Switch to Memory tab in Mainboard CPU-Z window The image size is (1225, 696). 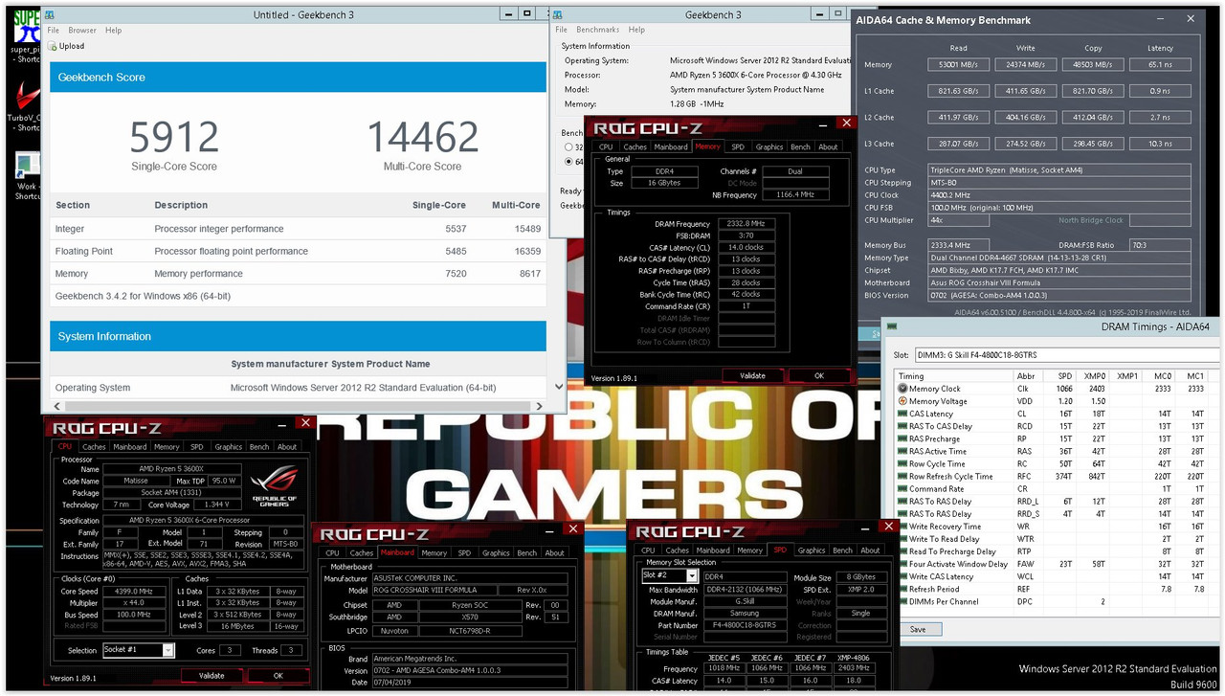pyautogui.click(x=434, y=552)
